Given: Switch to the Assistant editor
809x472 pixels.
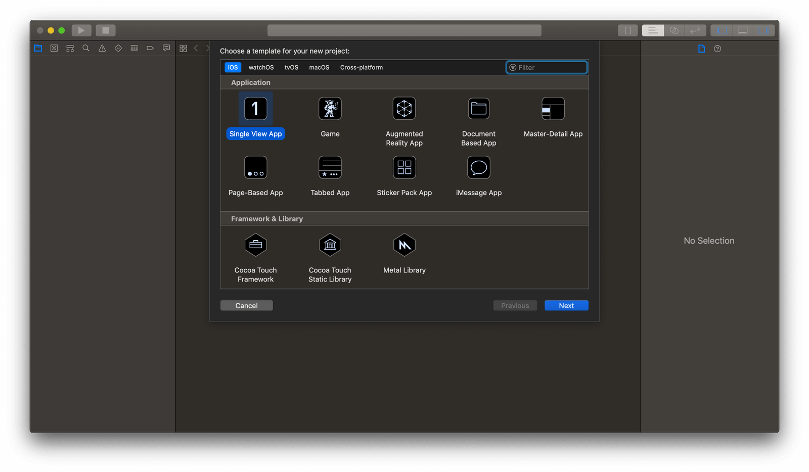Looking at the screenshot, I should pyautogui.click(x=675, y=30).
